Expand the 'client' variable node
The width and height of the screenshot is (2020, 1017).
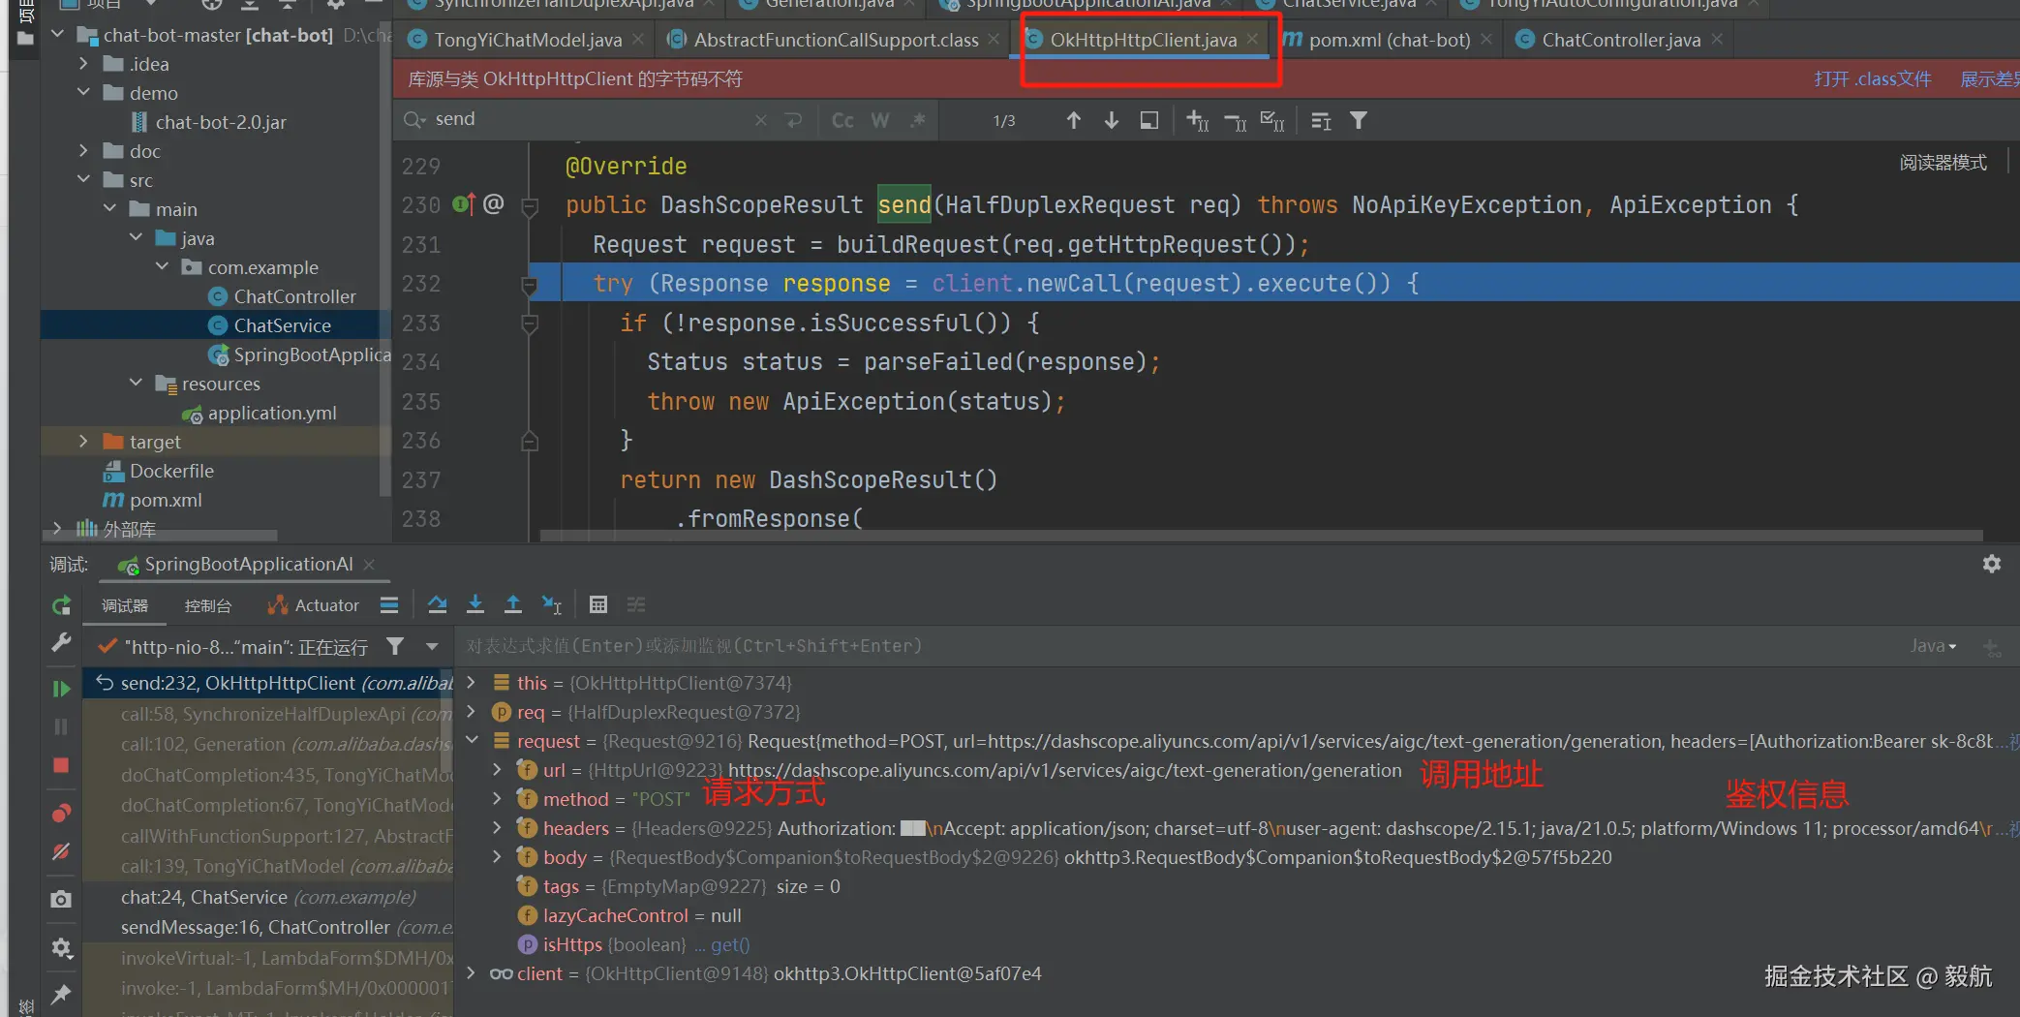[x=472, y=972]
